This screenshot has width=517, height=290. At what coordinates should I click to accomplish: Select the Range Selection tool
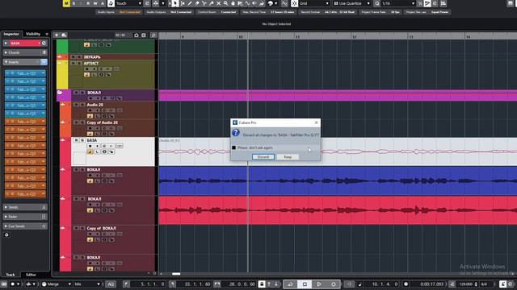183,3
